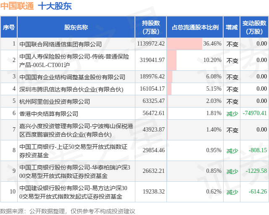Click holding value 1139972.42
269x215 pixels.
(x=151, y=43)
